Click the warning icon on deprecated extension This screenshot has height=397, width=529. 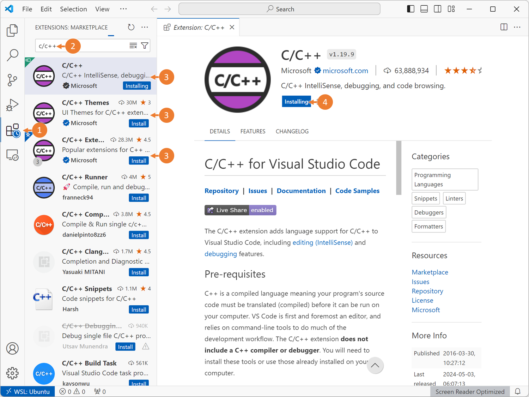(x=146, y=347)
